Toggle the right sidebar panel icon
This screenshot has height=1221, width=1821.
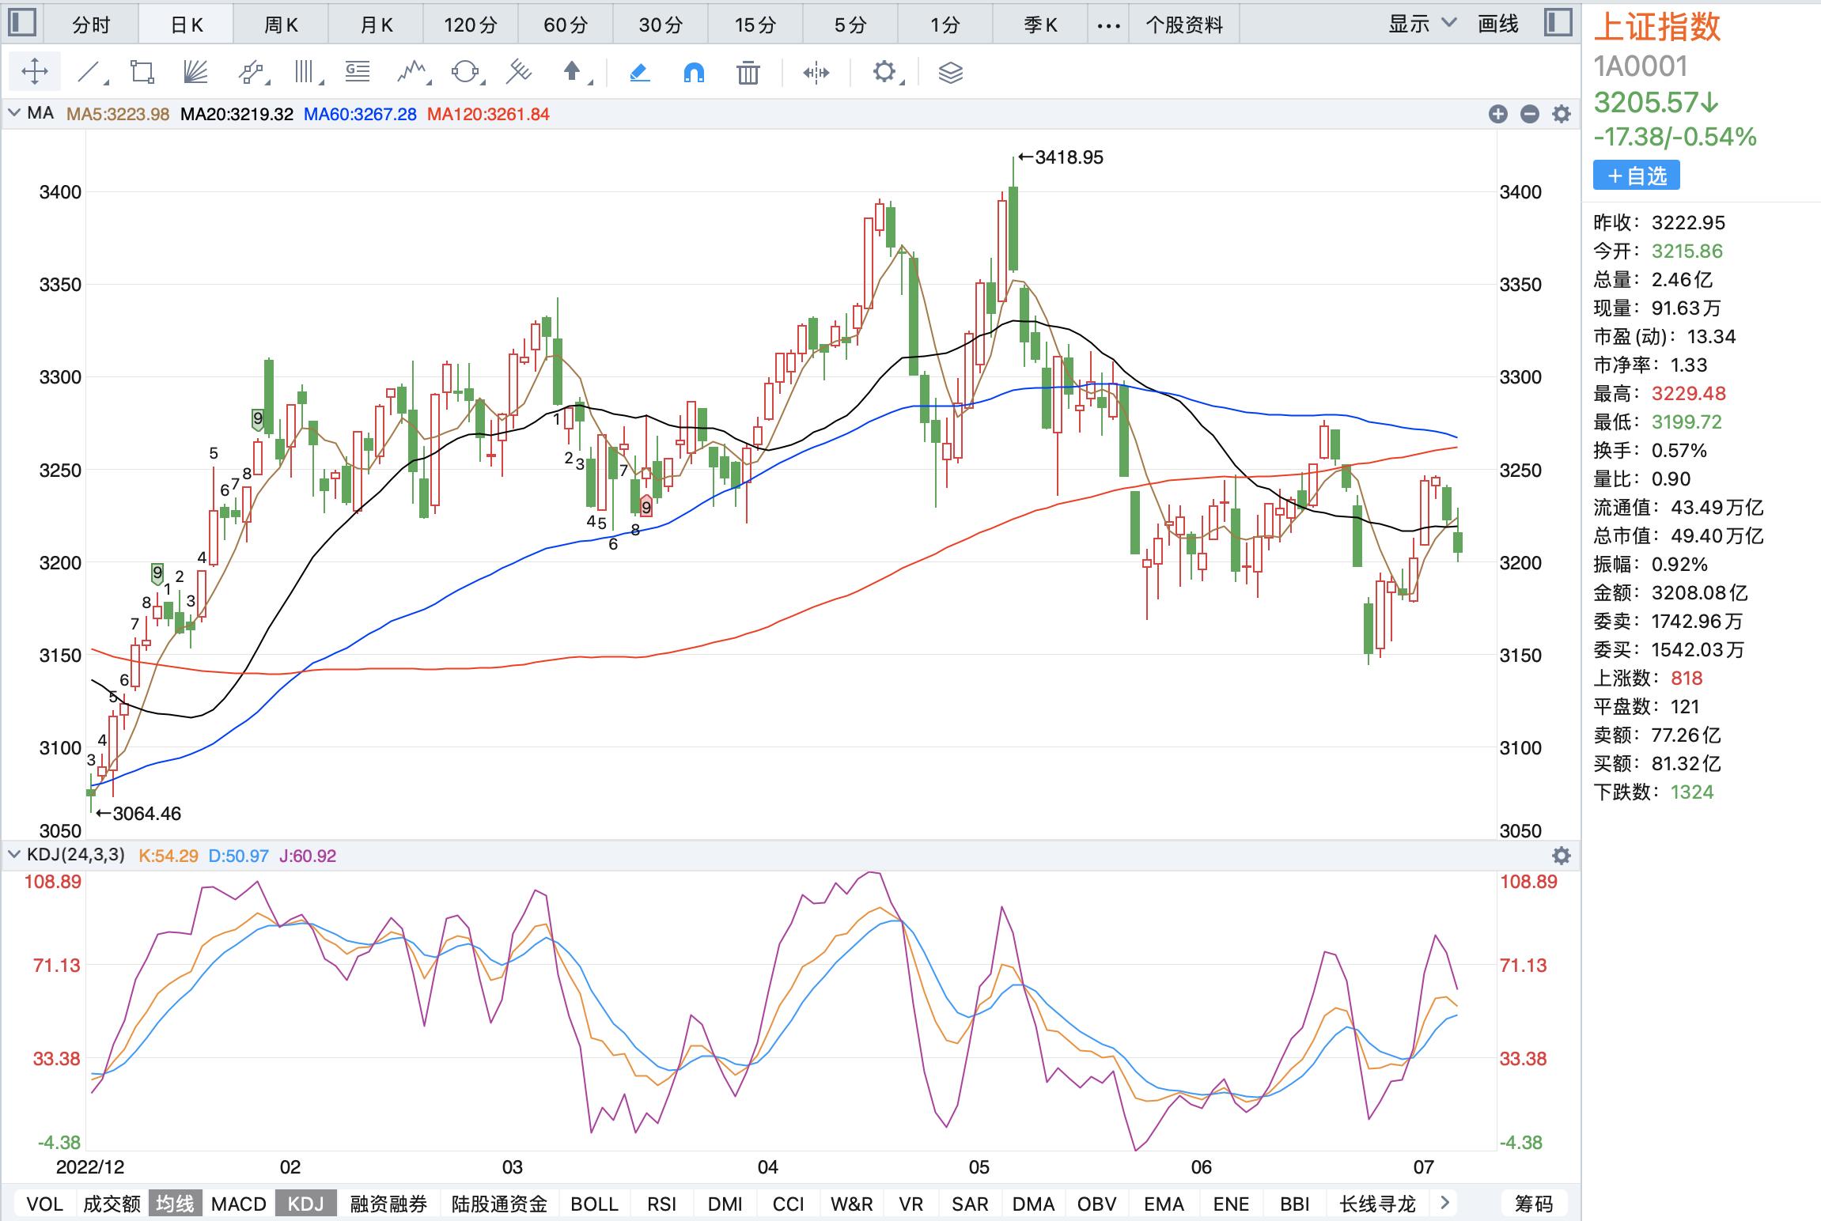(x=1557, y=23)
